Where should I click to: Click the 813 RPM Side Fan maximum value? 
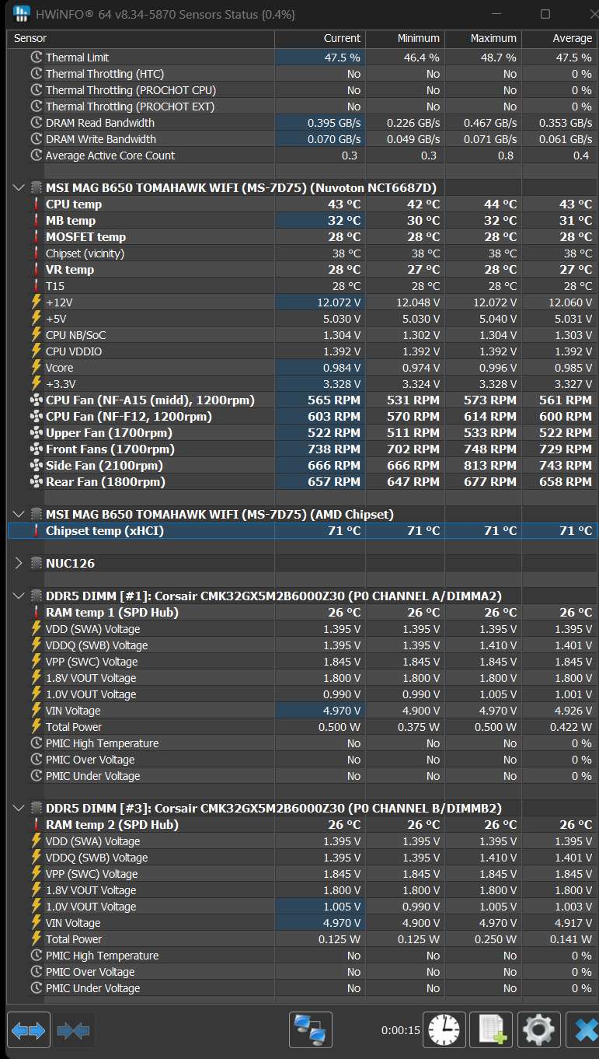tap(482, 466)
